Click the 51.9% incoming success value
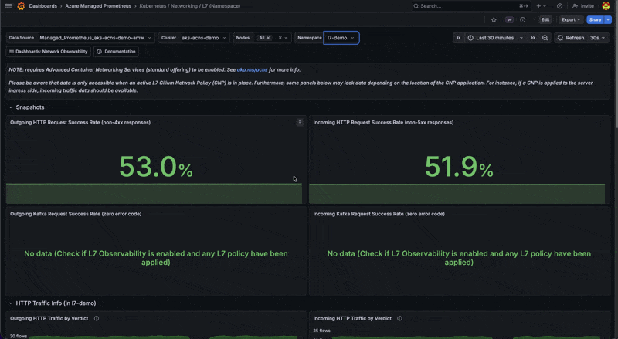Viewport: 618px width, 339px height. pos(459,167)
